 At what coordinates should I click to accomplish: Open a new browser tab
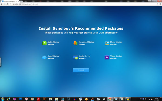tap(21, 1)
